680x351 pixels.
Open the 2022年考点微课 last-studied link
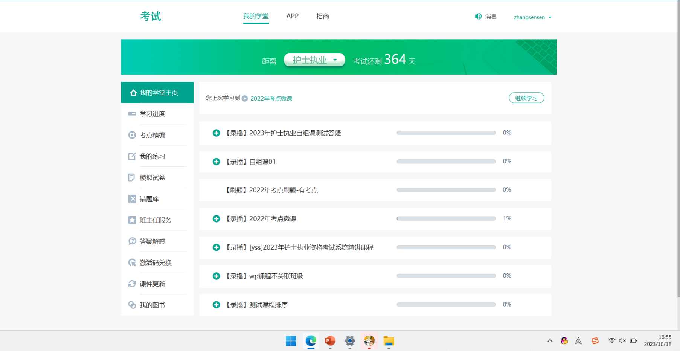click(x=271, y=99)
